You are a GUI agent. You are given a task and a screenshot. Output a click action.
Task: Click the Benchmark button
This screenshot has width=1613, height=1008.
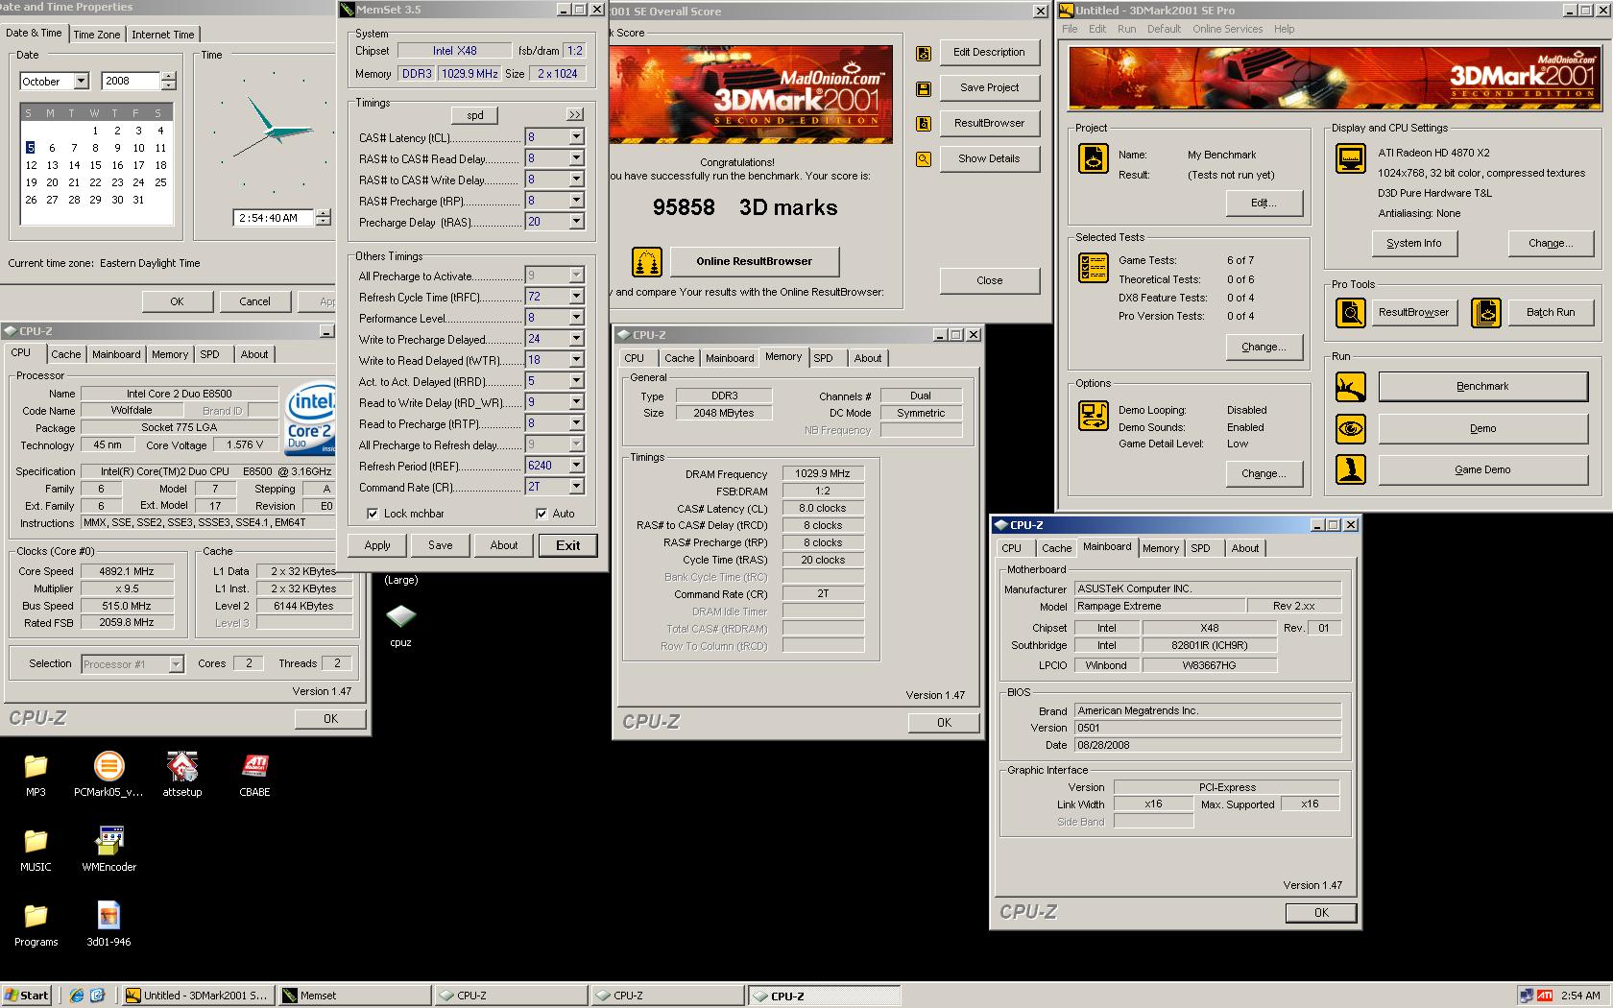[1482, 387]
